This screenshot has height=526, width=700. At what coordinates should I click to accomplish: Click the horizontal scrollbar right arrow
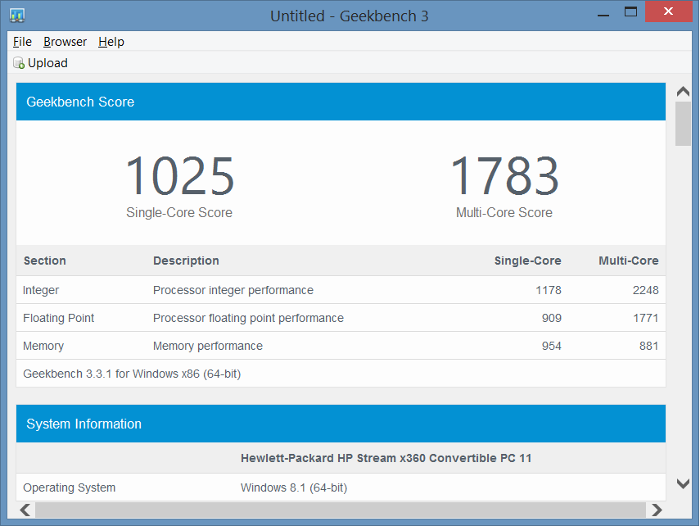(x=656, y=510)
